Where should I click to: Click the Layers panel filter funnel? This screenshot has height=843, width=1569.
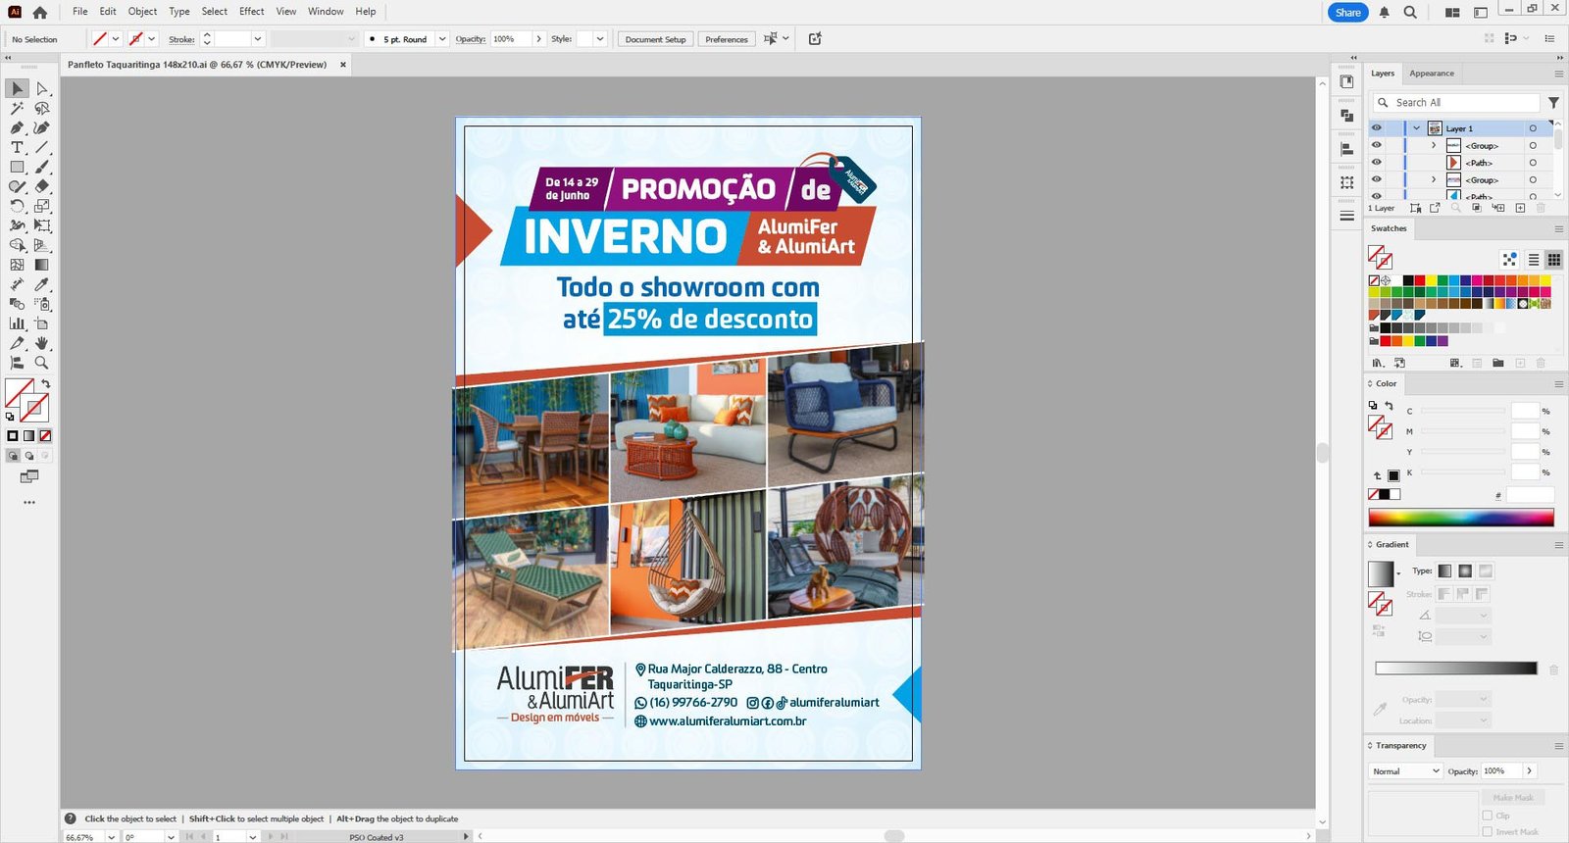[1553, 102]
